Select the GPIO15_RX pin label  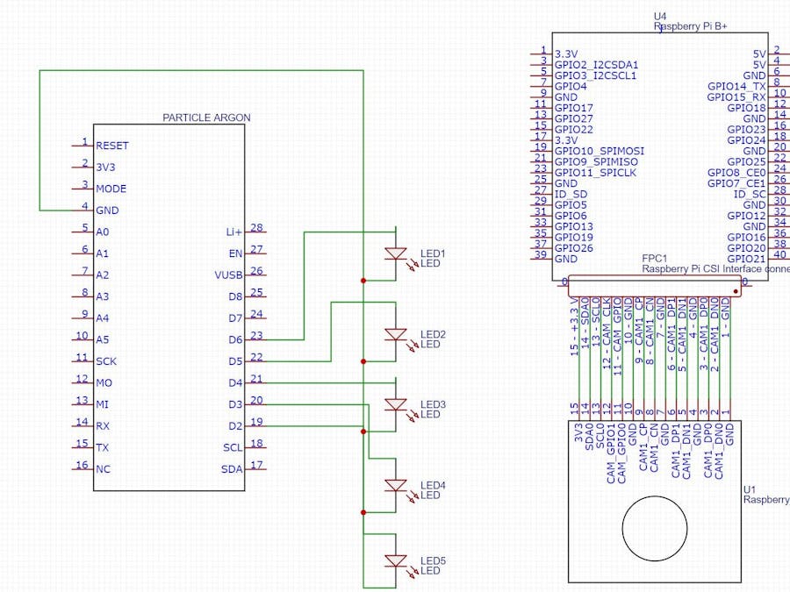[x=736, y=97]
